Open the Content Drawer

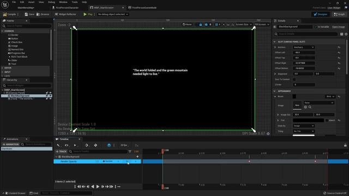[x=15, y=193]
